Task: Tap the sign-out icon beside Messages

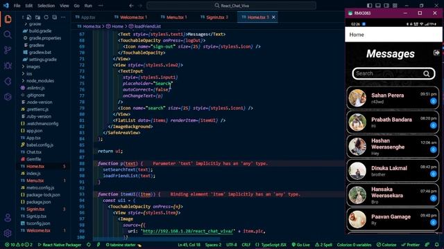Action: 436,53
